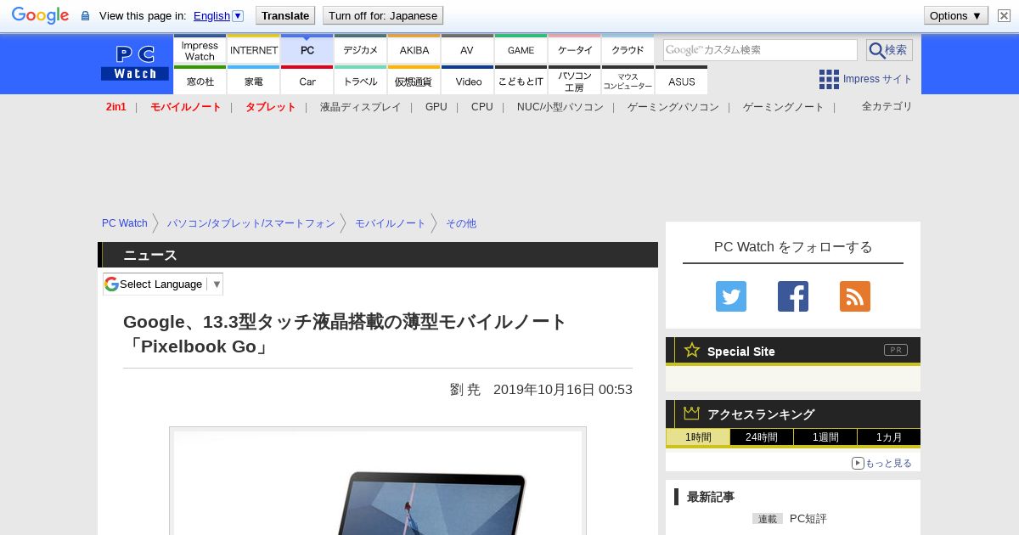Open the Select Language dropdown

[x=163, y=284]
